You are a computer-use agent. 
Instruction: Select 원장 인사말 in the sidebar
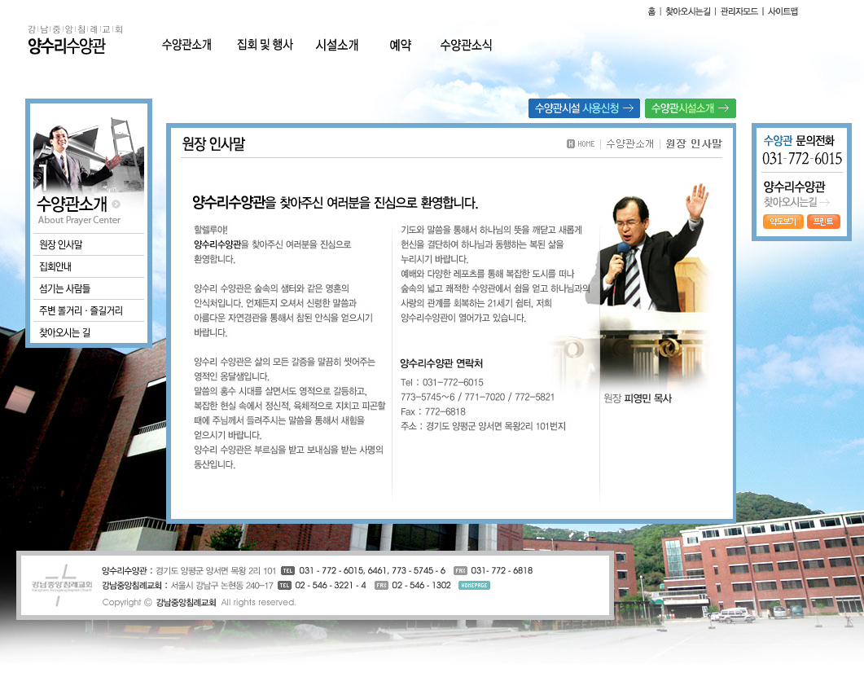point(61,244)
